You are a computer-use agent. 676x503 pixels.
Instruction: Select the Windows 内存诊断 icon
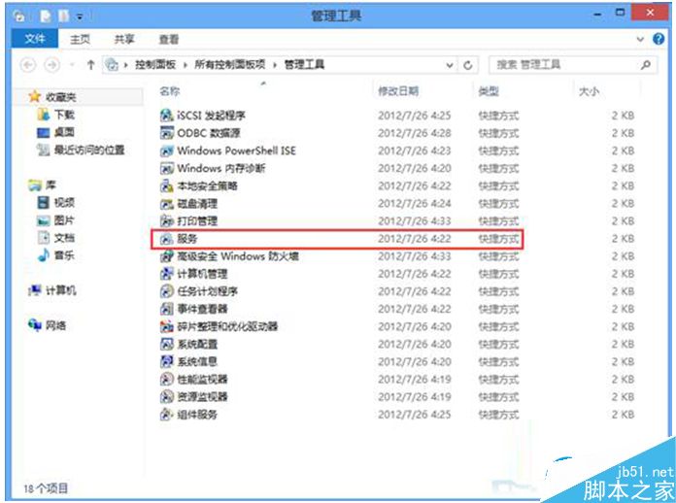166,168
